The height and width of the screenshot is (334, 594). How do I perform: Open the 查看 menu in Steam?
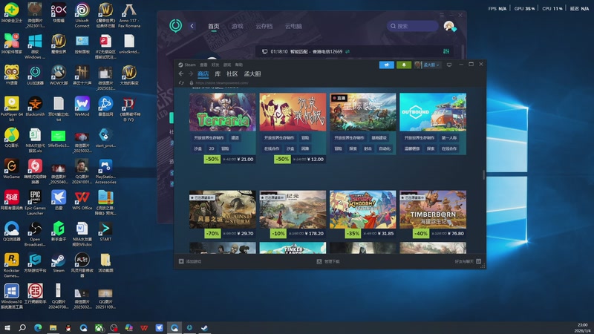point(203,65)
